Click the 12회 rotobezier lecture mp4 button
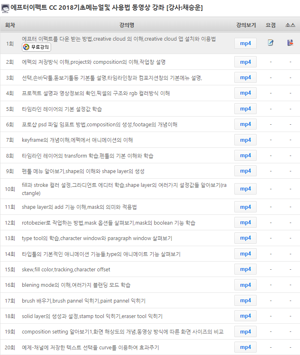This screenshot has width=300, height=355. tap(245, 223)
